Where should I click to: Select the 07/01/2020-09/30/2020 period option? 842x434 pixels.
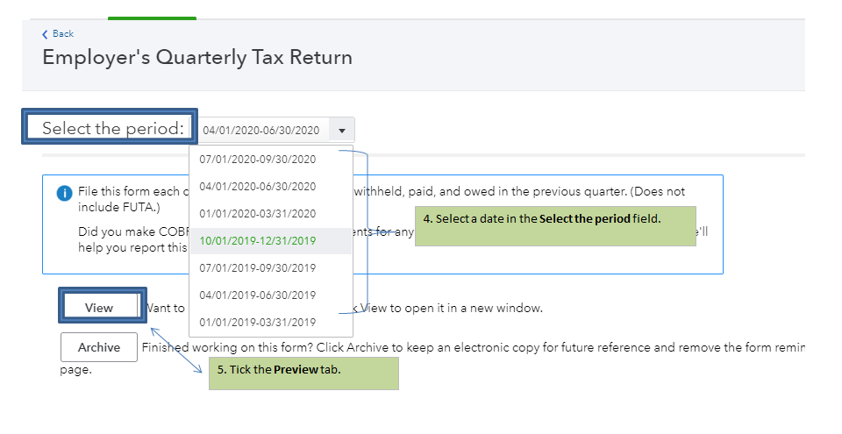click(x=257, y=160)
